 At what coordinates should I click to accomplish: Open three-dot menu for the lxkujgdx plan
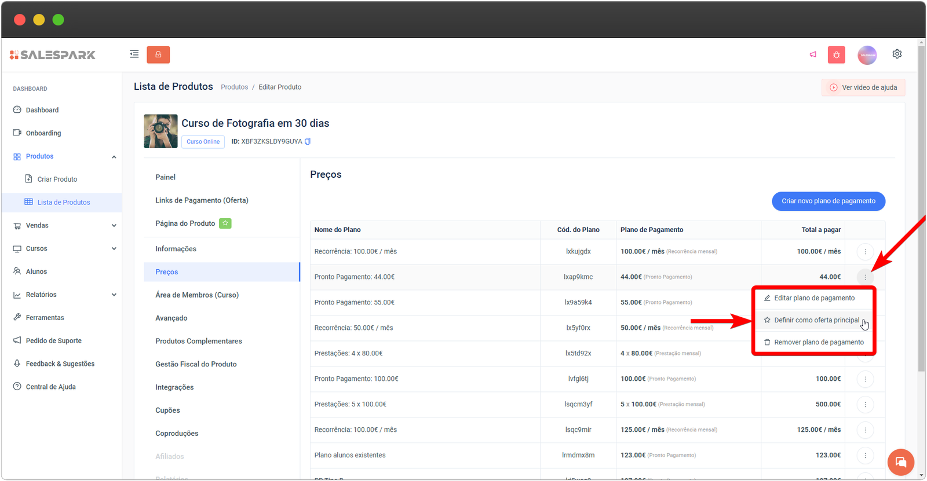[x=865, y=252]
